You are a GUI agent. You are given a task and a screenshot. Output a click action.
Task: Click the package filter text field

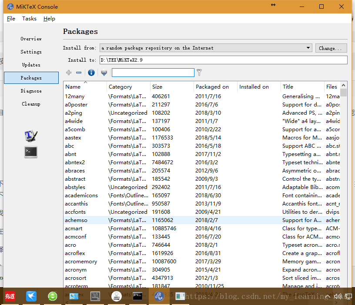point(153,73)
